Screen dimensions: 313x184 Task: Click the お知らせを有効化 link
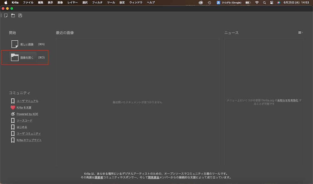(x=288, y=100)
